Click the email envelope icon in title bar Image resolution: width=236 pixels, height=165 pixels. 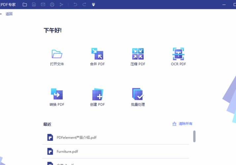pyautogui.click(x=43, y=5)
